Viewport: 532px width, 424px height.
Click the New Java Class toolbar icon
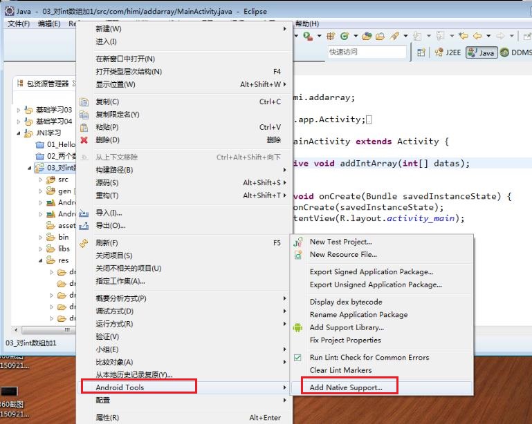tap(345, 36)
